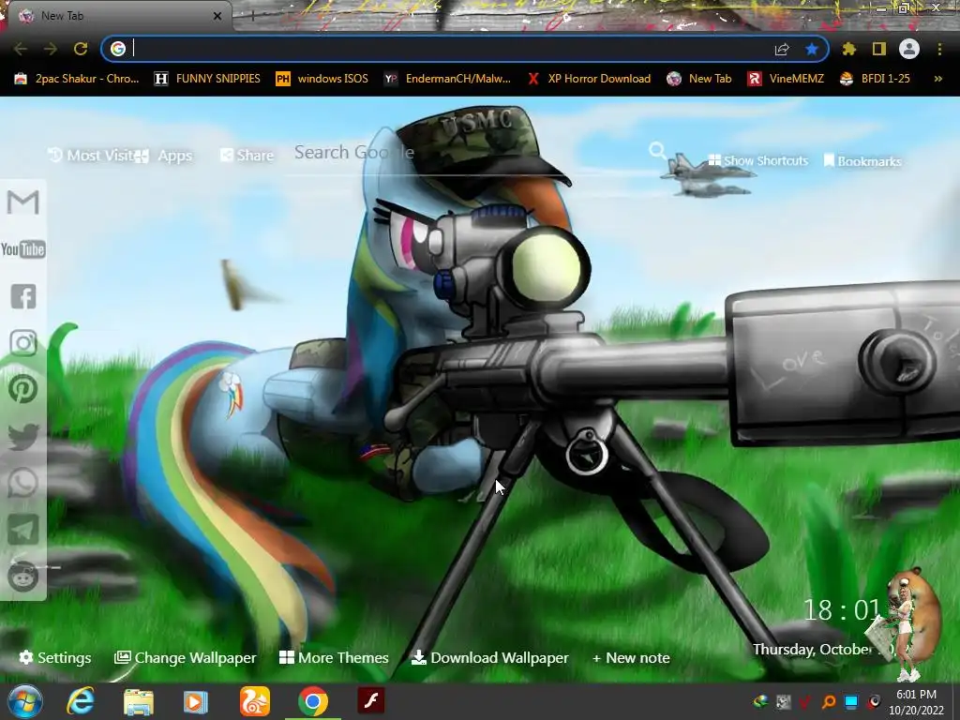The height and width of the screenshot is (720, 960).
Task: Open More Themes
Action: [x=334, y=657]
